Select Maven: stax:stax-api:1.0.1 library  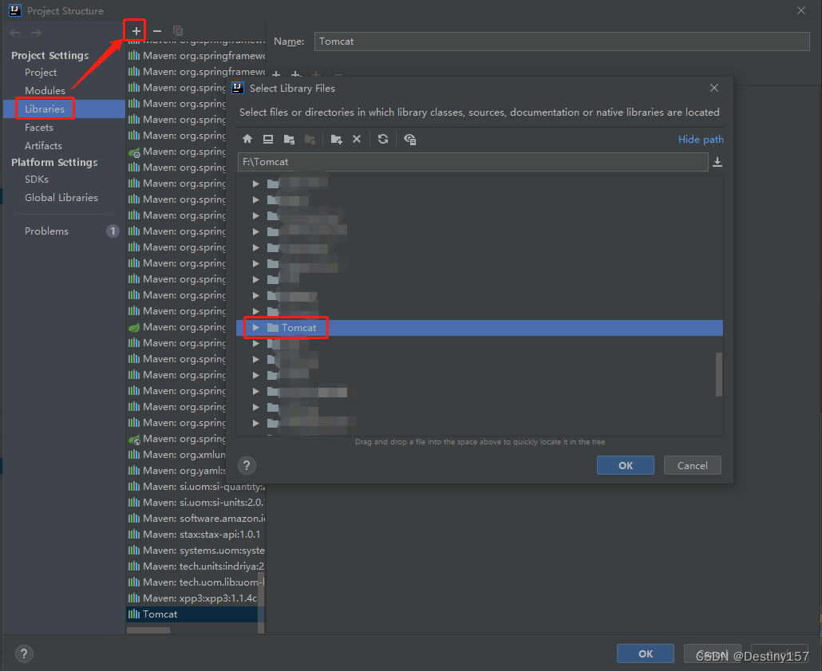pos(196,535)
